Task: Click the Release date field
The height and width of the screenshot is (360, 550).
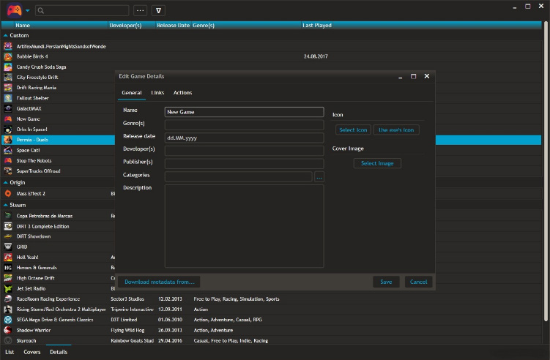Action: [244, 138]
